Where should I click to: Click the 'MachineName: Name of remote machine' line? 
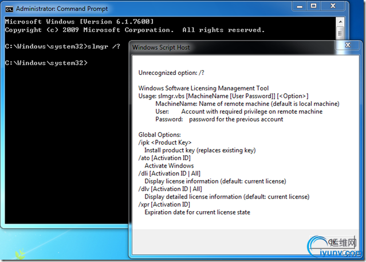click(x=247, y=104)
